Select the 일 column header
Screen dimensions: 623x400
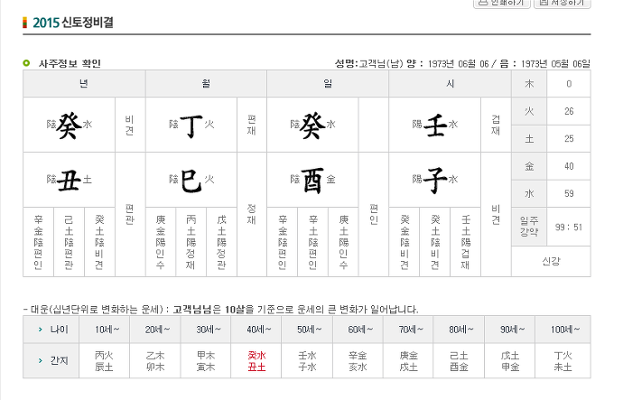pos(328,83)
